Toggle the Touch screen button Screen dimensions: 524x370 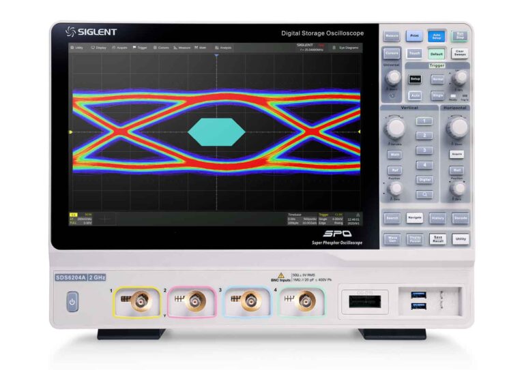click(x=414, y=53)
